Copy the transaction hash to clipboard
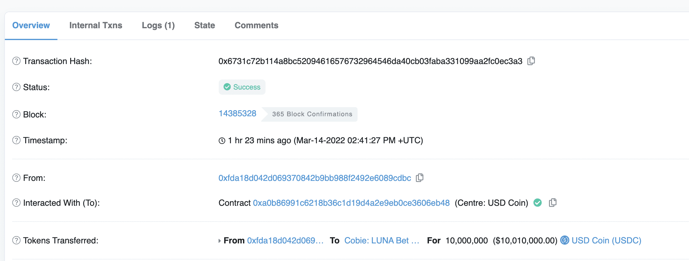This screenshot has width=689, height=261. point(531,61)
